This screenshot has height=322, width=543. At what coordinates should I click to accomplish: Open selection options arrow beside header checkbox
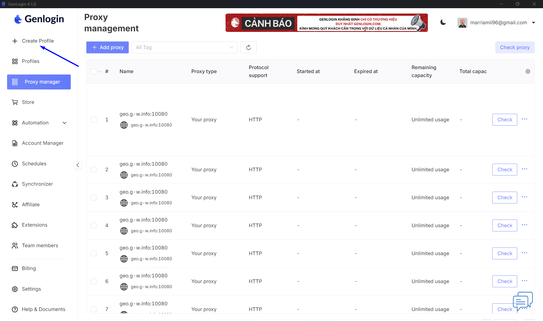[x=100, y=72]
